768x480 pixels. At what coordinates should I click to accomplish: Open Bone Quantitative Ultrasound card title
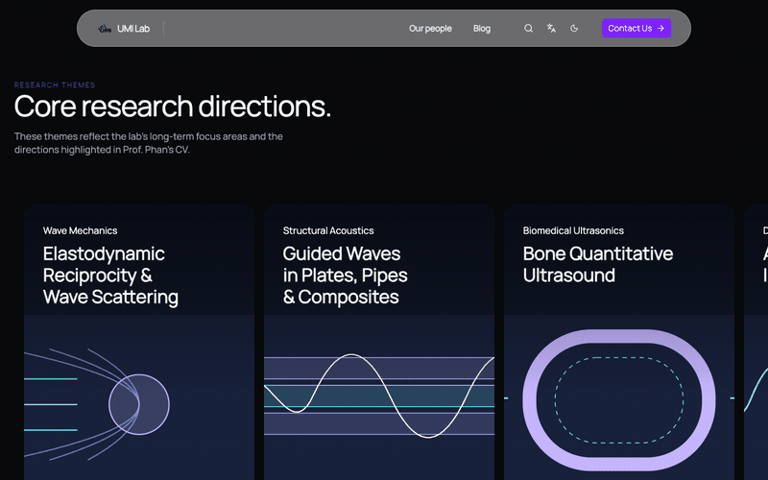(x=598, y=265)
